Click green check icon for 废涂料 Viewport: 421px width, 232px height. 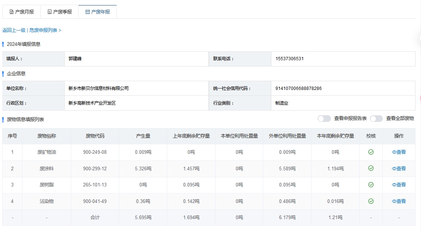point(371,168)
